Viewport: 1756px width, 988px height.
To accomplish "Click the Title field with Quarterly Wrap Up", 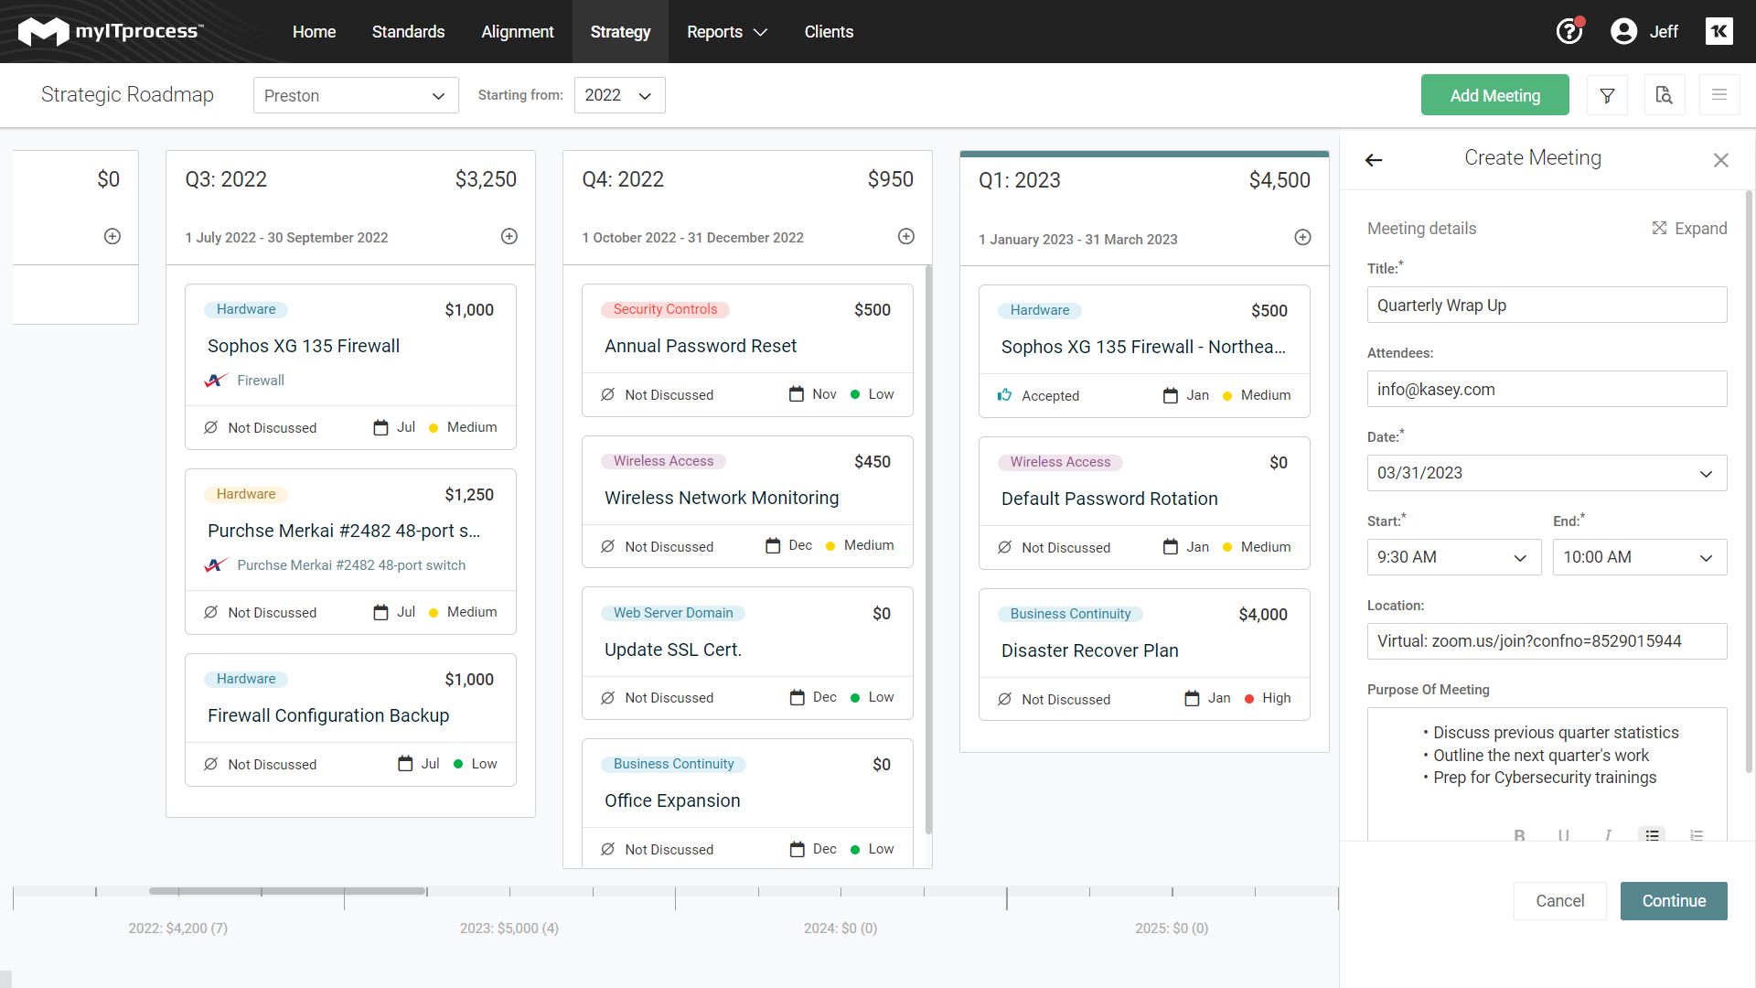I will pos(1547,305).
